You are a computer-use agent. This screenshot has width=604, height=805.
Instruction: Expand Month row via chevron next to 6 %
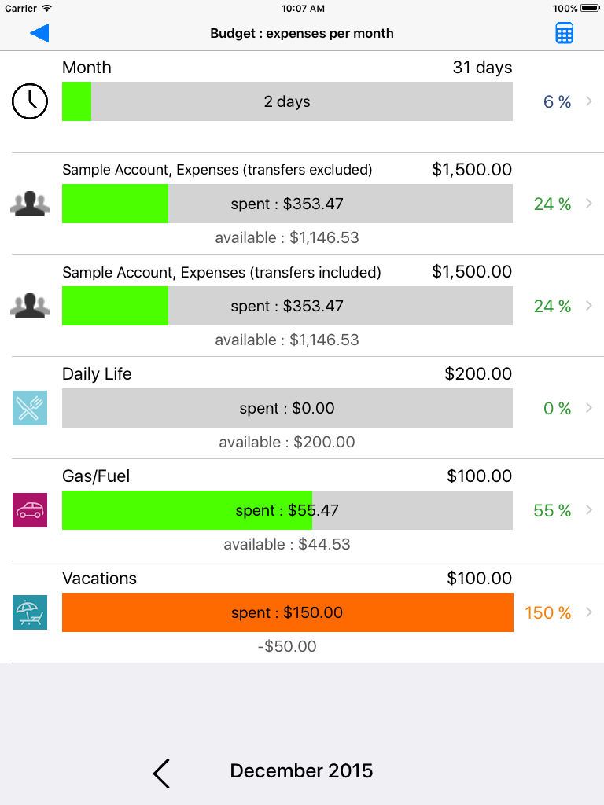[589, 101]
